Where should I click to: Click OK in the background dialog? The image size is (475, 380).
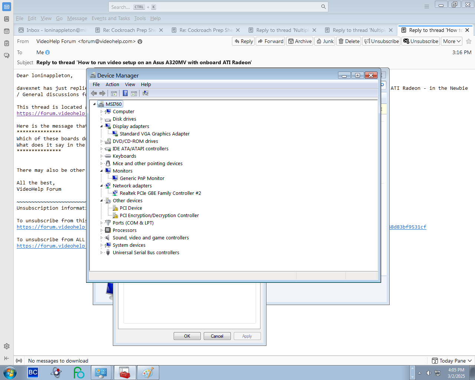tap(187, 336)
